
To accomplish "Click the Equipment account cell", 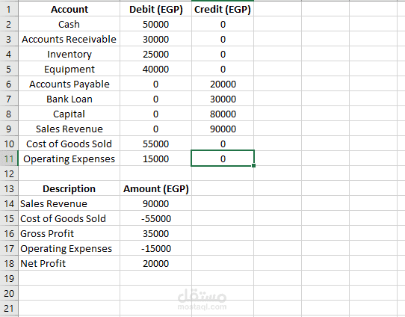I will [69, 70].
